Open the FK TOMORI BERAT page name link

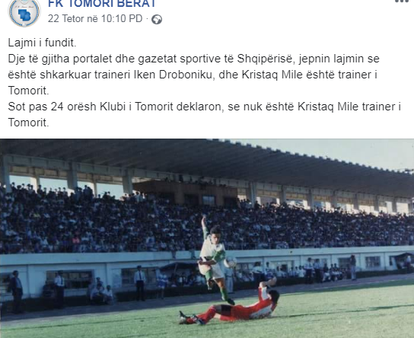pyautogui.click(x=102, y=4)
